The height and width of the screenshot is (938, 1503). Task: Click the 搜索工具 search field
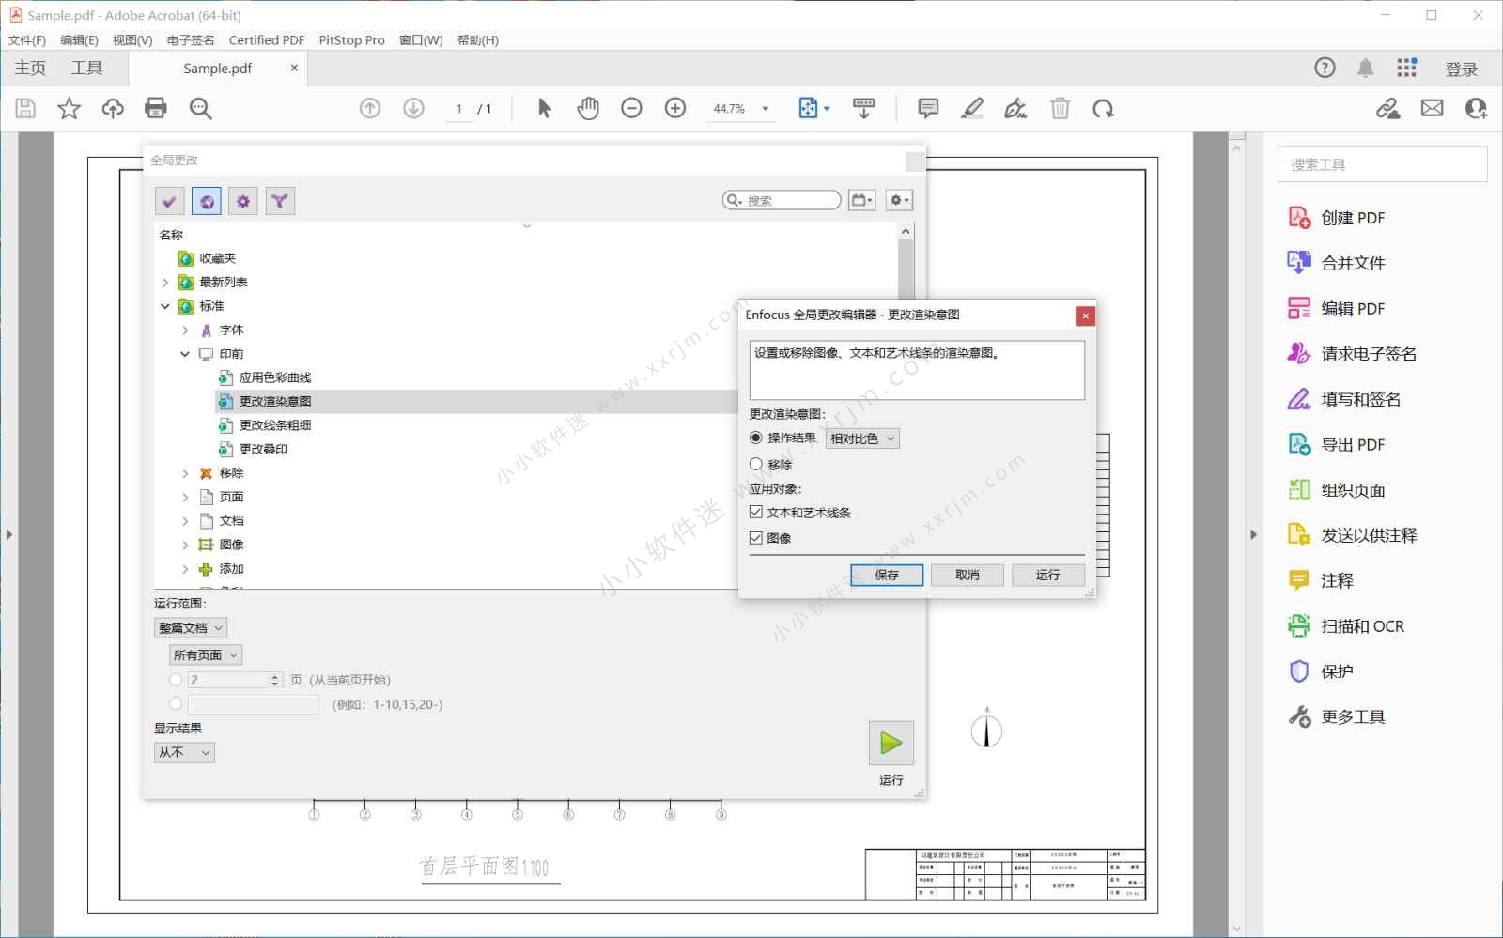coord(1382,164)
